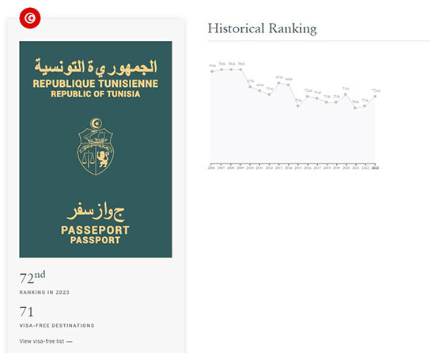Select the 2021 data point on chart
The height and width of the screenshot is (353, 435).
pyautogui.click(x=355, y=107)
